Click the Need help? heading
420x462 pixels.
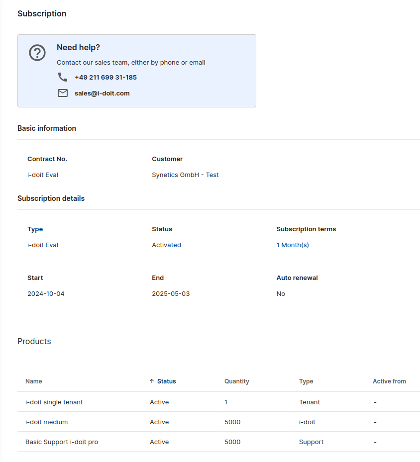78,47
